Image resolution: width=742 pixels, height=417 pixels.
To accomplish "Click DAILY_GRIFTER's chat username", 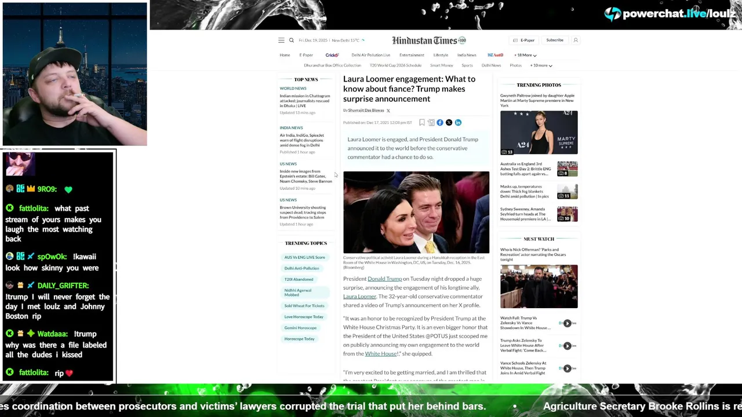I will tap(63, 286).
